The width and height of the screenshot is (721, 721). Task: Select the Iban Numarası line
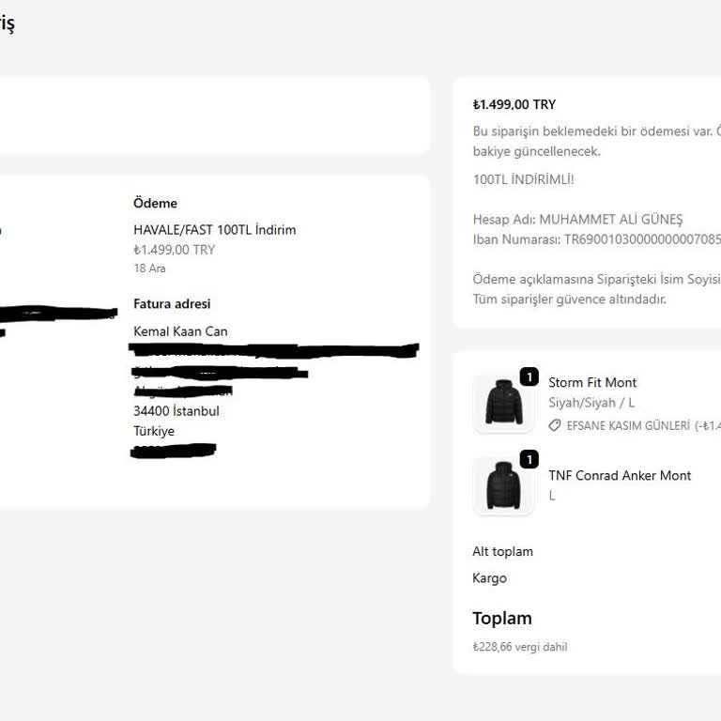[596, 239]
